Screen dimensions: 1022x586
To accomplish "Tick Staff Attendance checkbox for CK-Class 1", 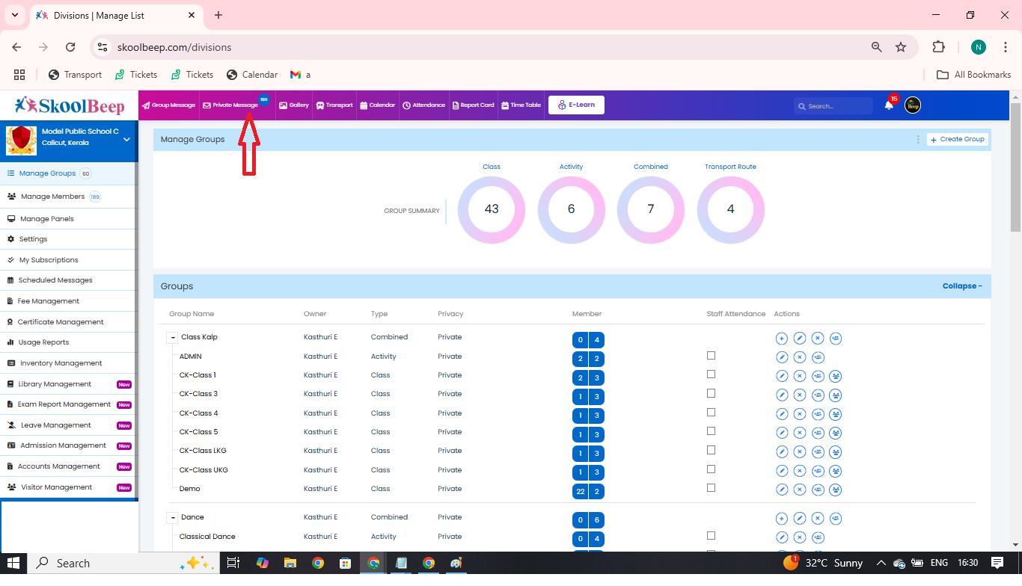I will point(711,374).
